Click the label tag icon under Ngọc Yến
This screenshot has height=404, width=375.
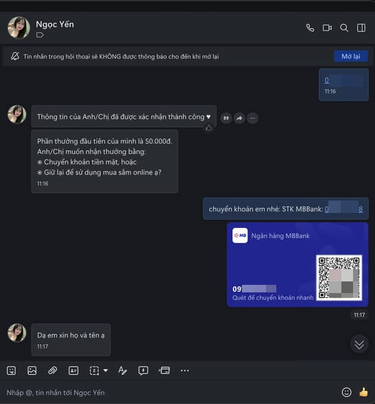[40, 35]
